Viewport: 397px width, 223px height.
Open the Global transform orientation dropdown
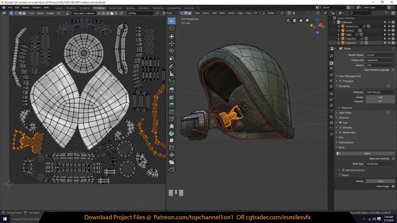point(270,13)
